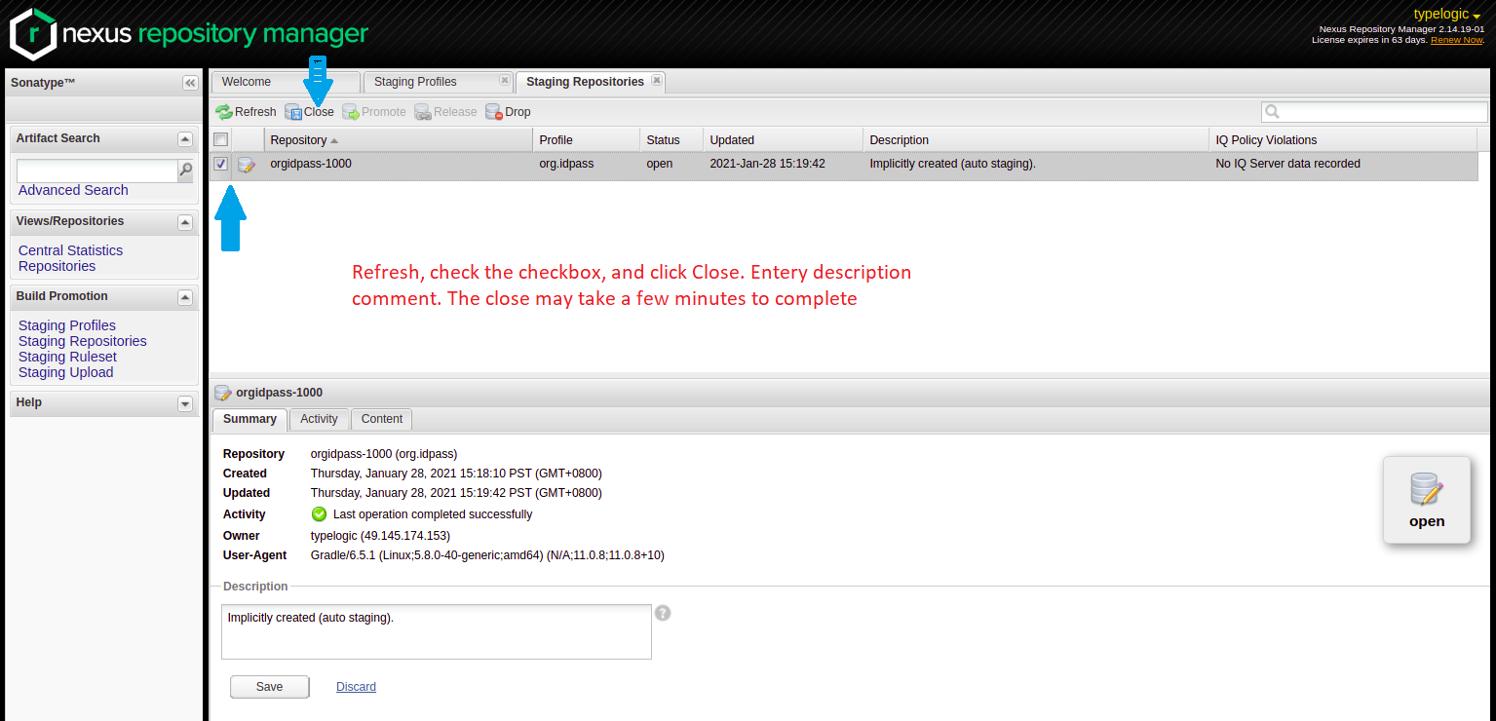Close the Staging Repositories tab
1496x721 pixels.
pos(657,81)
